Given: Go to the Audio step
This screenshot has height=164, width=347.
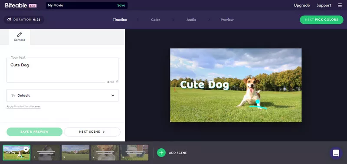Looking at the screenshot, I should 191,20.
